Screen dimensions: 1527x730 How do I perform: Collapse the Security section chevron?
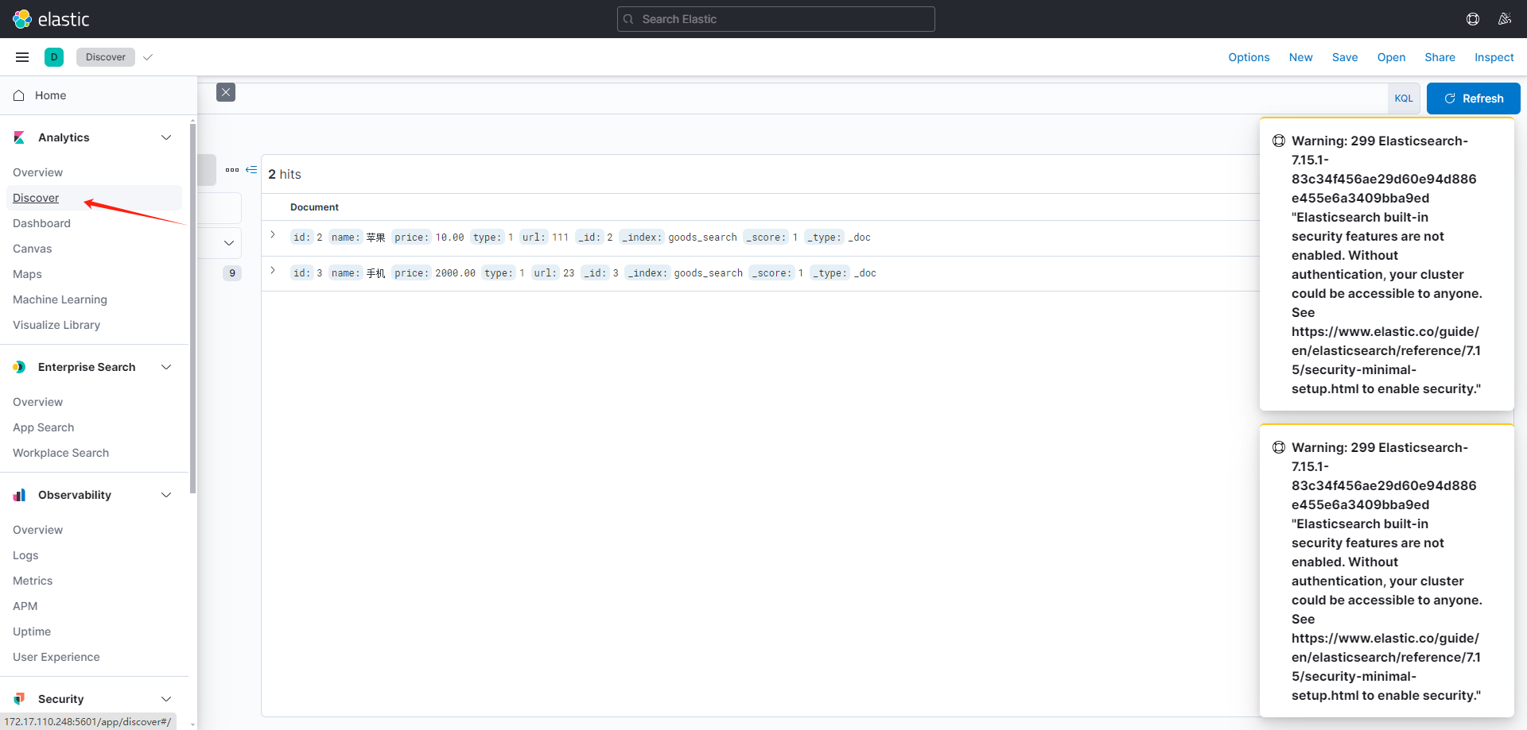coord(166,699)
